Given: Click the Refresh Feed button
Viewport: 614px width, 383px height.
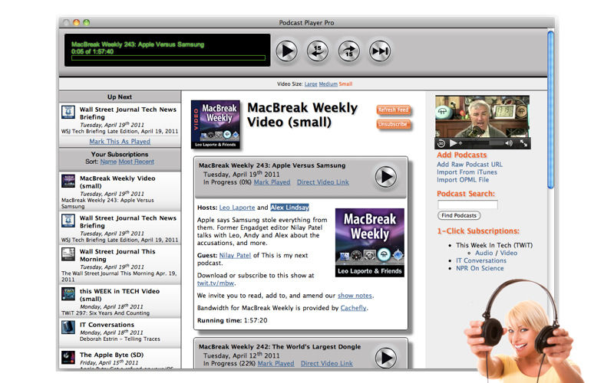Looking at the screenshot, I should pyautogui.click(x=393, y=110).
